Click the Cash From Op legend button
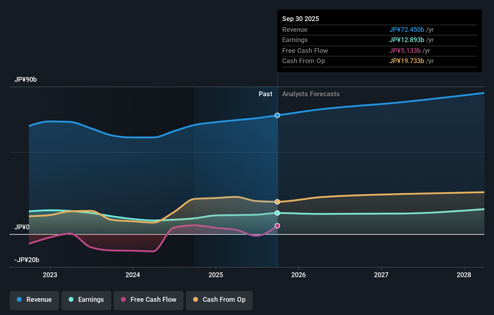The width and height of the screenshot is (494, 315). (219, 300)
